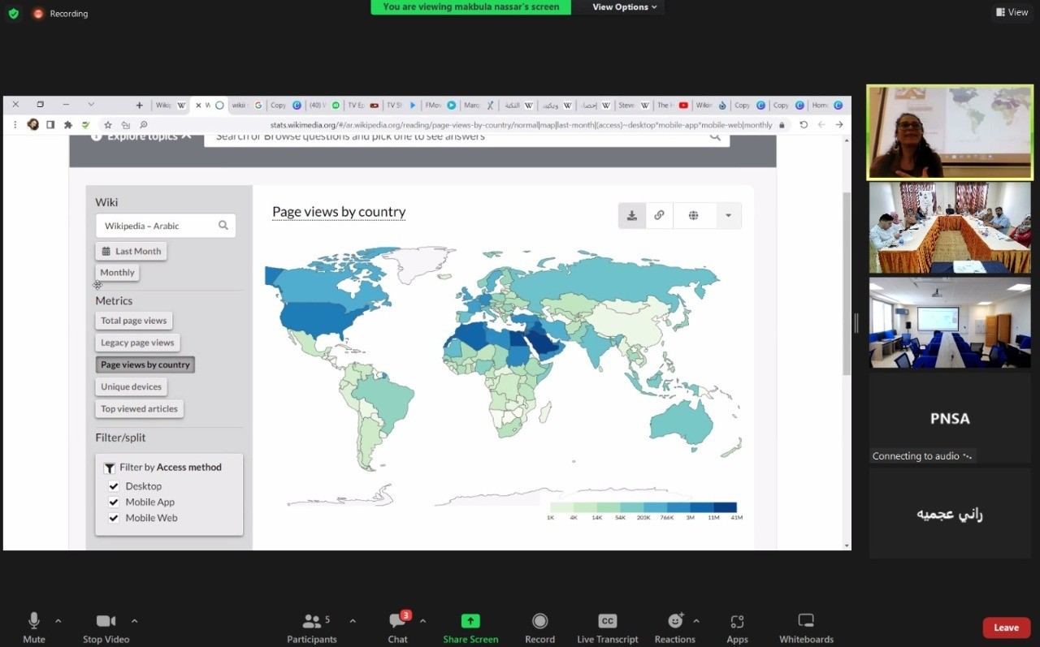Click the green Share Screen icon
Viewport: 1040px width, 647px height.
470,621
